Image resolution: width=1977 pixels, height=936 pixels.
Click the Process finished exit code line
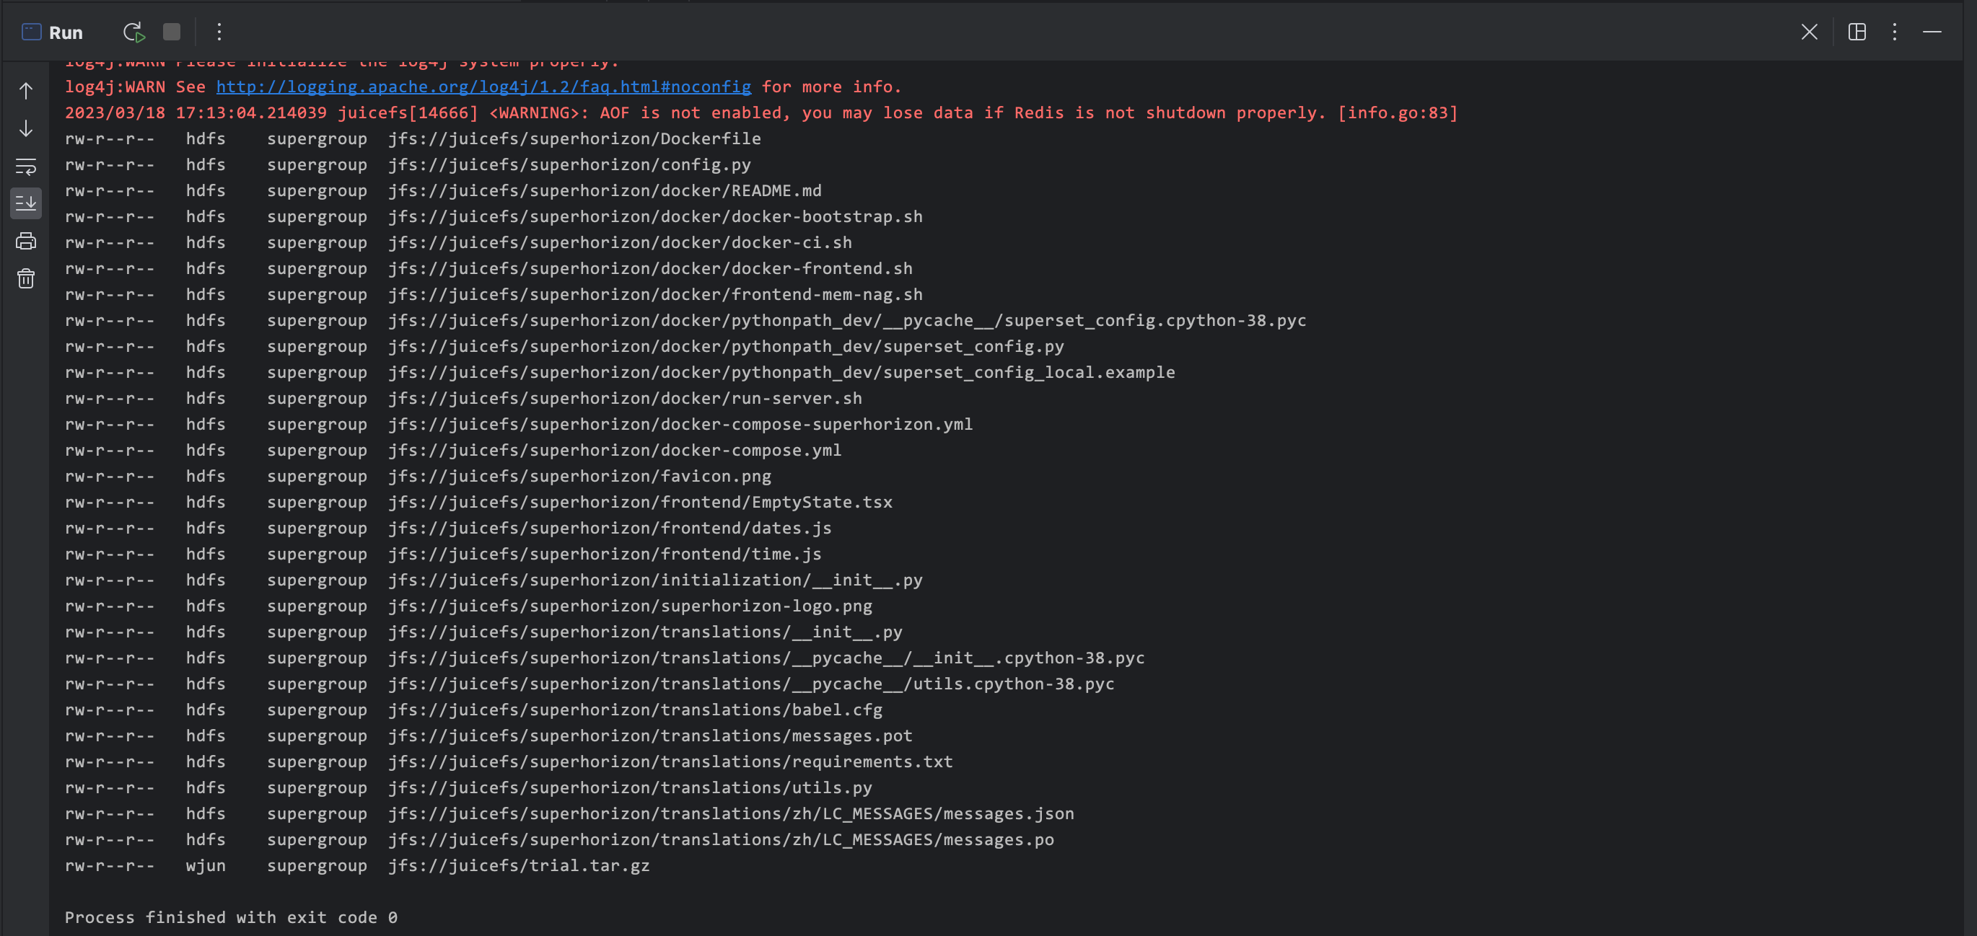coord(230,917)
